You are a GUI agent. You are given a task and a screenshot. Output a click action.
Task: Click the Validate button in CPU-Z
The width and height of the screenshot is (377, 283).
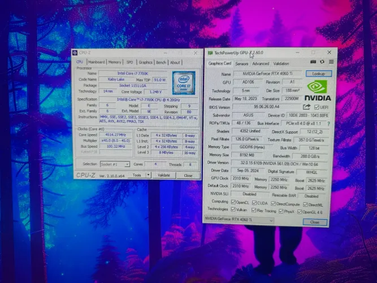tap(164, 175)
